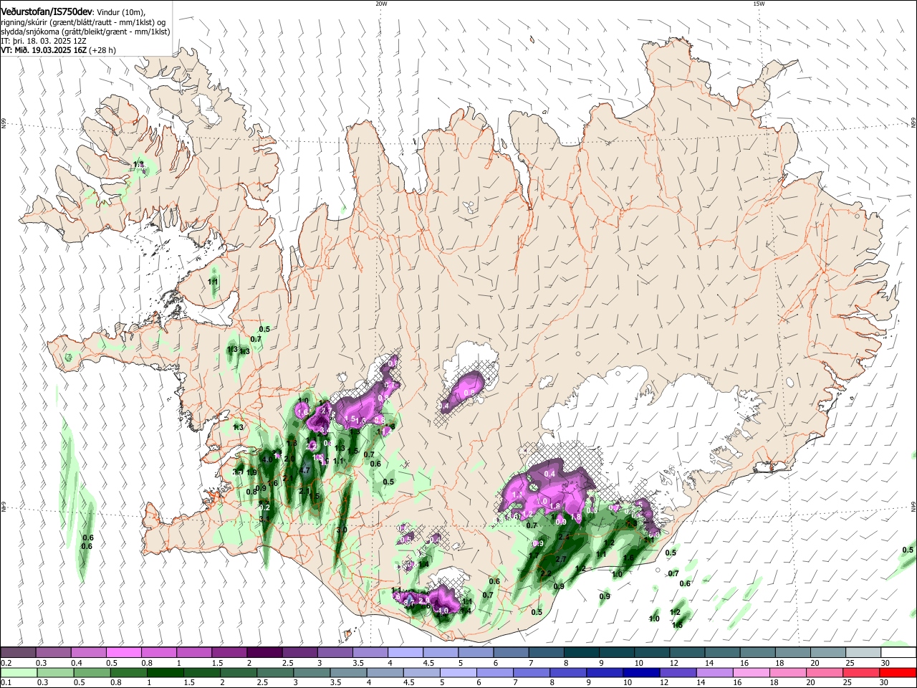Click the '2.7' precipitation value in the southeast
The height and width of the screenshot is (688, 917).
(561, 559)
